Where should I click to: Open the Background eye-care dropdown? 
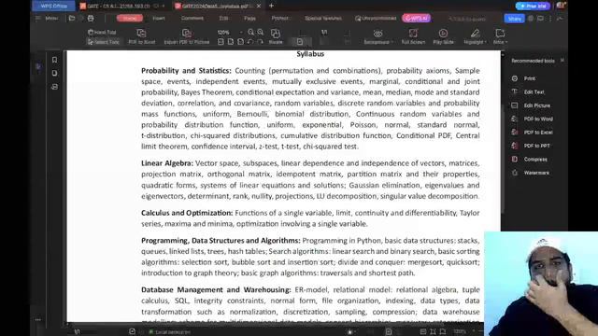coord(377,37)
